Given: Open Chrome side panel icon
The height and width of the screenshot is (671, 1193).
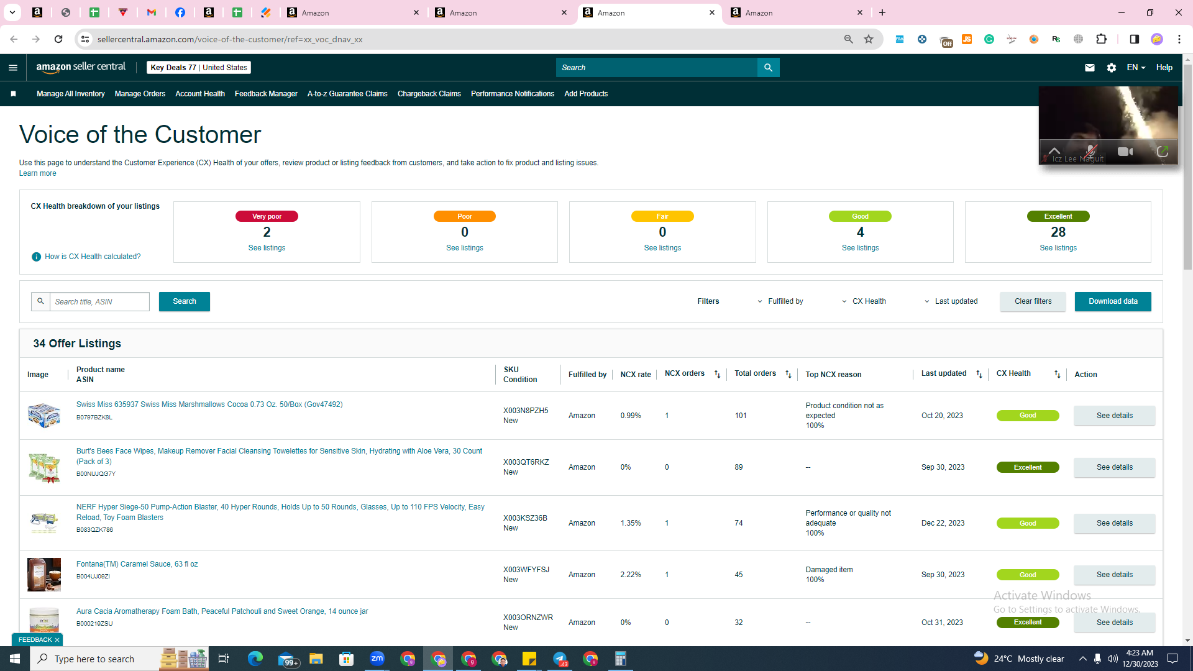Looking at the screenshot, I should 1135,39.
